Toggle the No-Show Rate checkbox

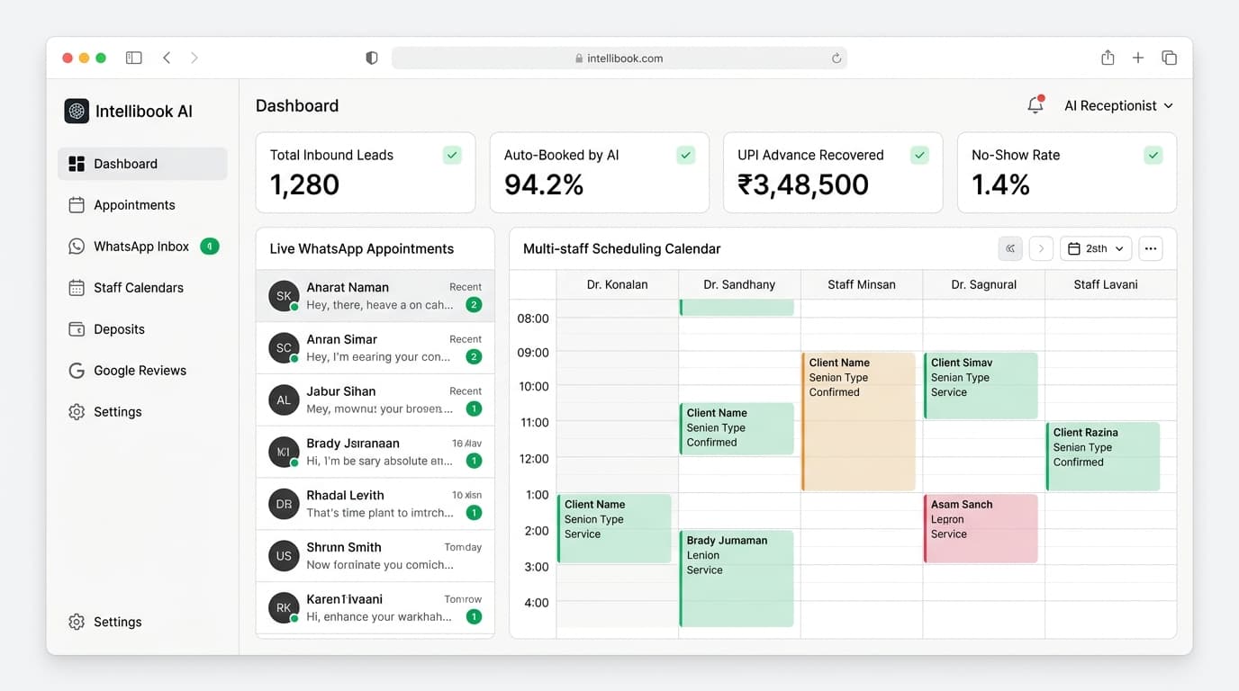click(x=1153, y=155)
